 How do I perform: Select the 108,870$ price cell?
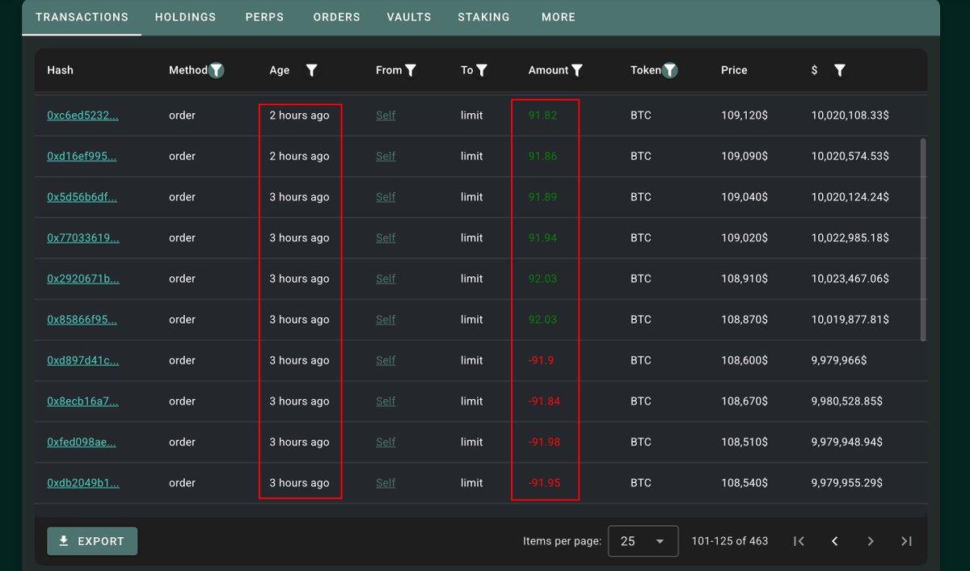(x=744, y=319)
